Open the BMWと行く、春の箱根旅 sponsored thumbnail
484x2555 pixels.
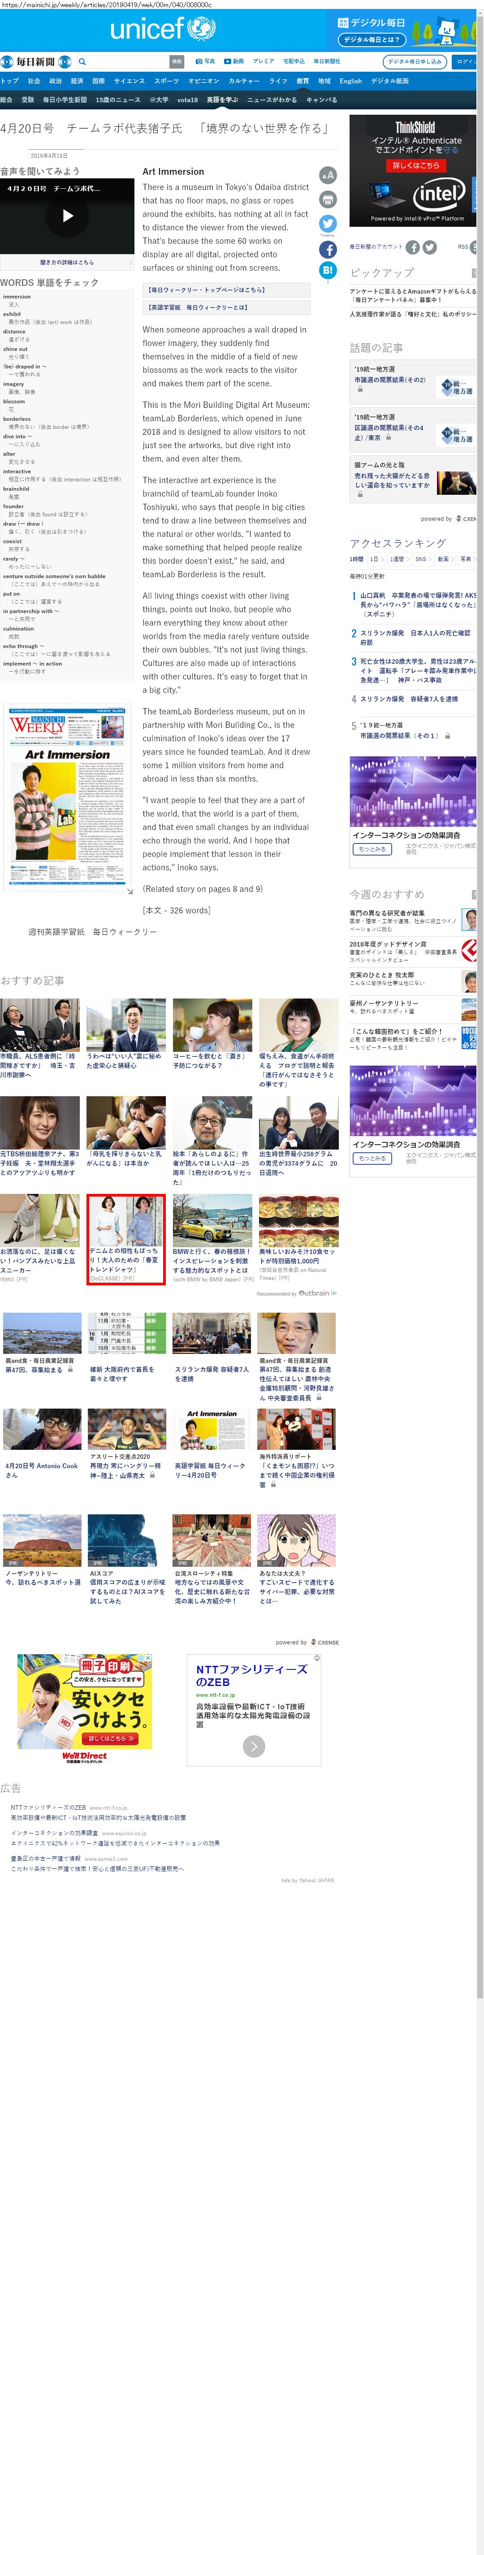[212, 1220]
